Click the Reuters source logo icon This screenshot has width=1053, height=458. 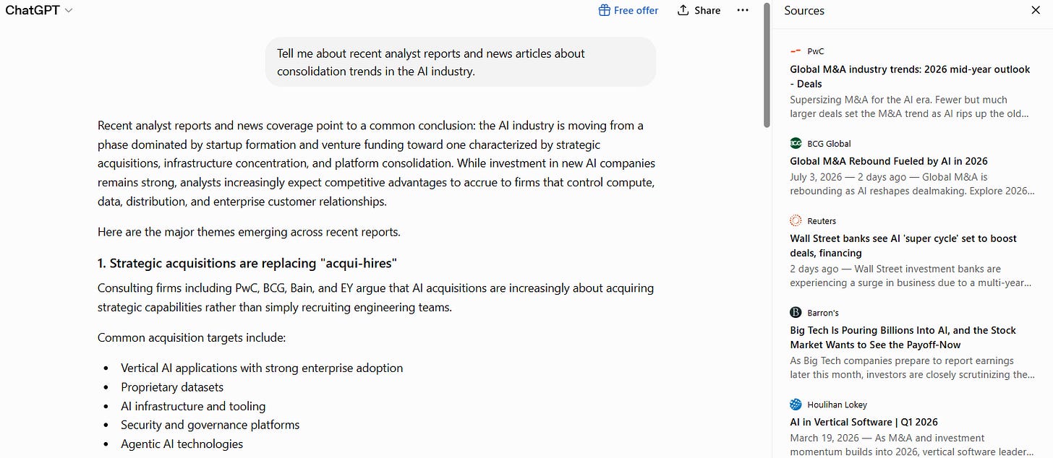796,220
